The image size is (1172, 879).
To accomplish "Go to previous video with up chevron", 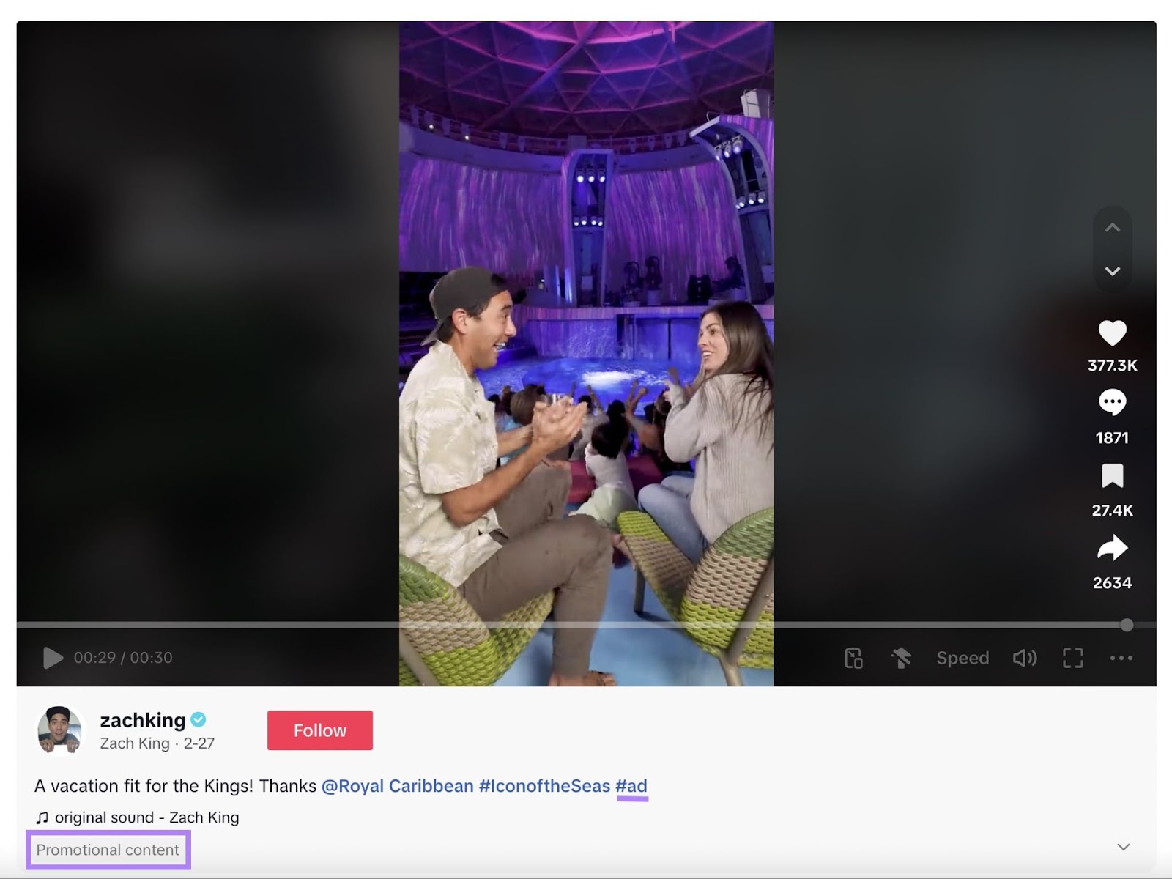I will tap(1113, 227).
